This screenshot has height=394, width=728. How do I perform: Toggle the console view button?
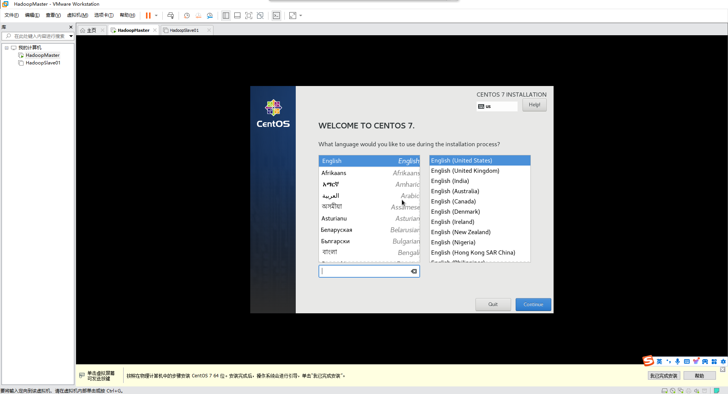click(x=276, y=16)
